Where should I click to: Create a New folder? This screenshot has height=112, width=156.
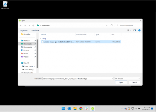click(35, 30)
